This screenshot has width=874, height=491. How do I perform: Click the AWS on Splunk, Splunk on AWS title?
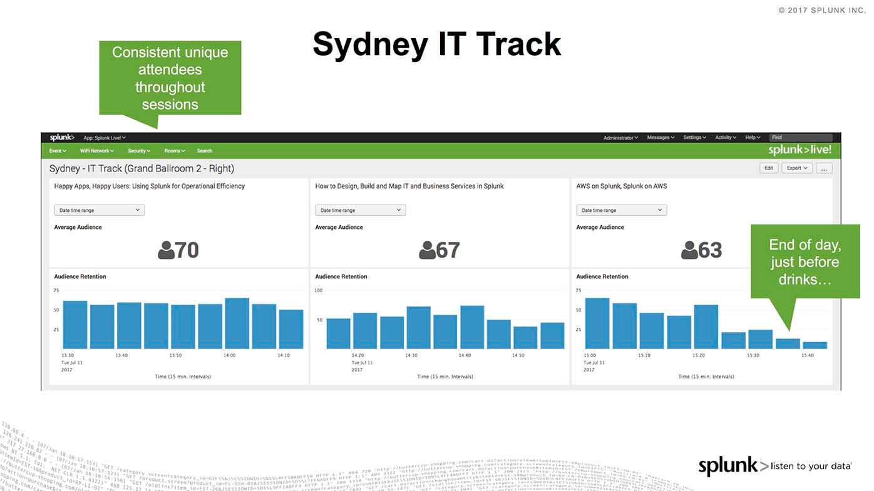click(x=622, y=186)
